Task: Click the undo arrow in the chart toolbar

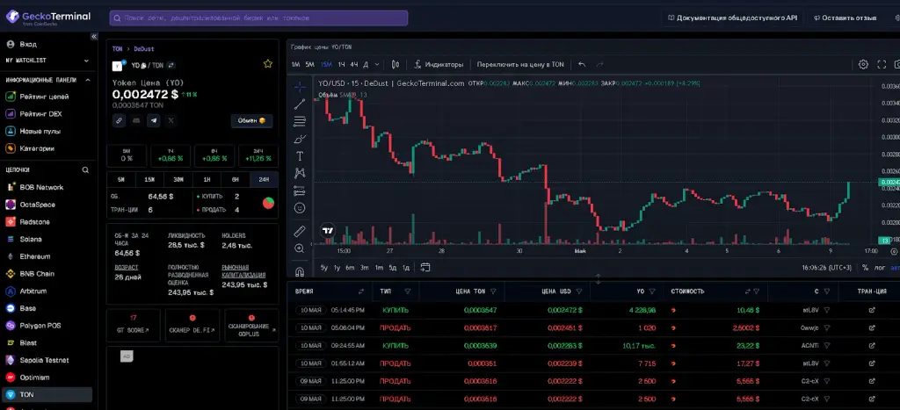Action: click(582, 64)
